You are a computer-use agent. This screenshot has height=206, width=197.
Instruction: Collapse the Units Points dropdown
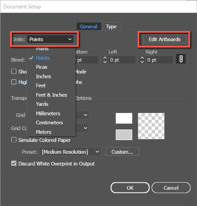click(x=50, y=39)
